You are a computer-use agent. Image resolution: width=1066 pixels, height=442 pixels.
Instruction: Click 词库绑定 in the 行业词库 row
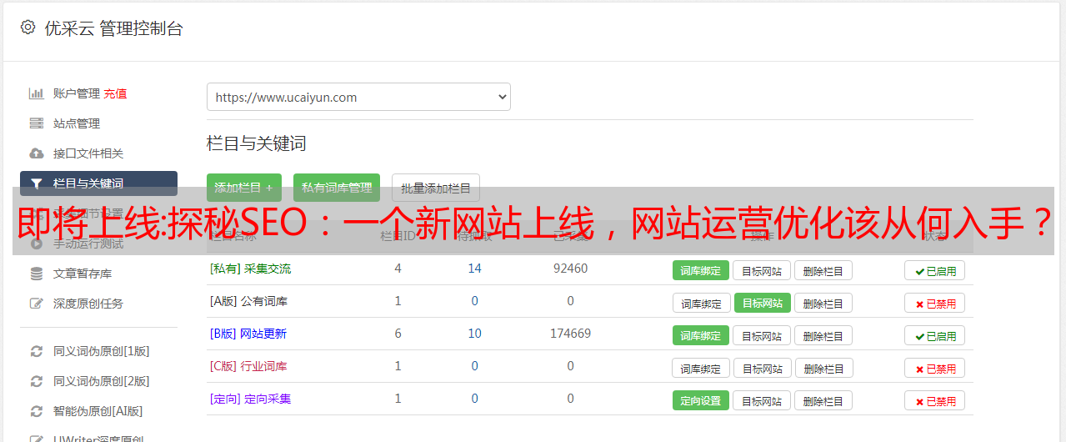701,368
